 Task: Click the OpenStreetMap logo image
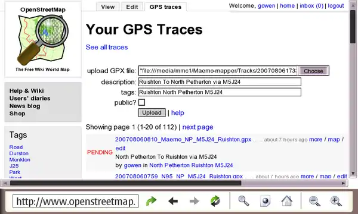tap(43, 40)
